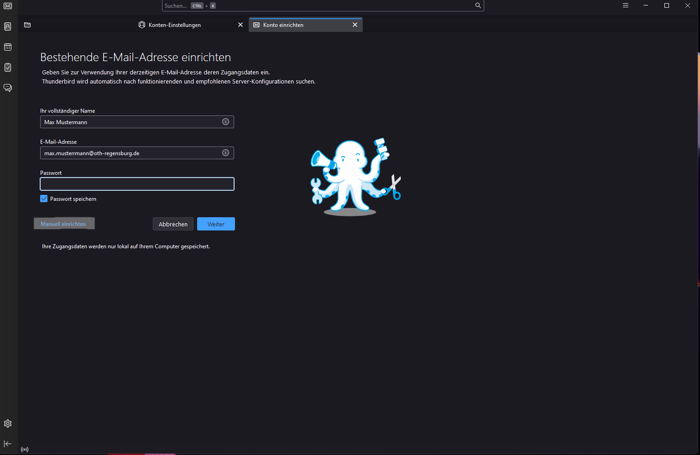This screenshot has width=700, height=455.
Task: Click the Mail envelope icon top-left
Action: (8, 6)
